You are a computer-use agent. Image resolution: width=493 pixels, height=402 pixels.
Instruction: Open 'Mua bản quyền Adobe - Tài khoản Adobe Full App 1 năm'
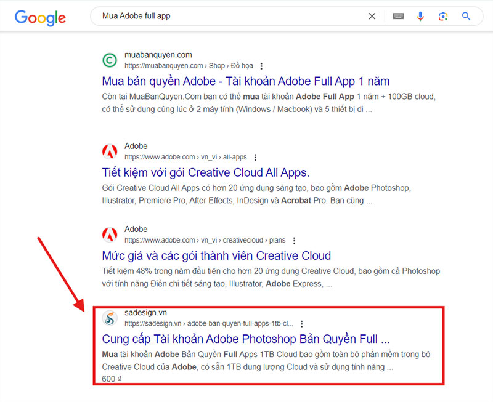click(x=245, y=81)
